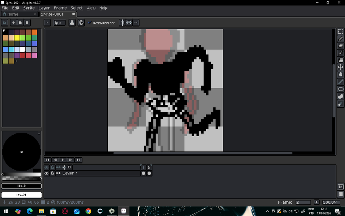
Task: Click the 500.0% zoom field
Action: pos(331,202)
